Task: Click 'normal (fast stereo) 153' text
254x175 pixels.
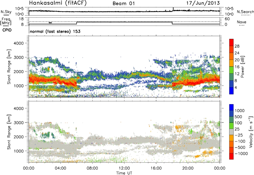Action: pos(55,31)
